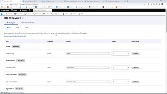
Task: Star Block layout page as shortcut
Action: [23, 18]
